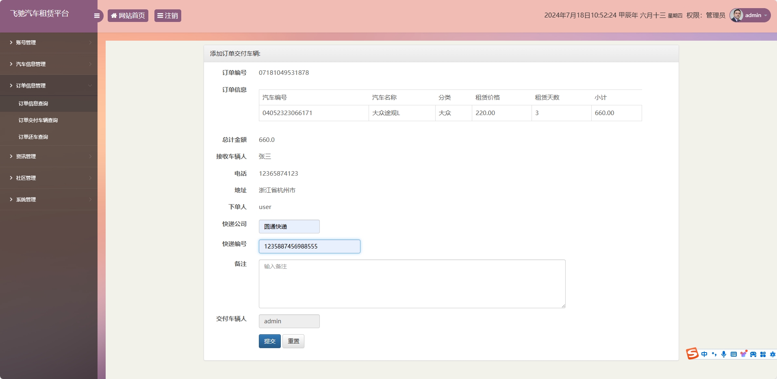The height and width of the screenshot is (379, 777).
Task: Open the Sogou skin center shirt icon
Action: pos(743,354)
